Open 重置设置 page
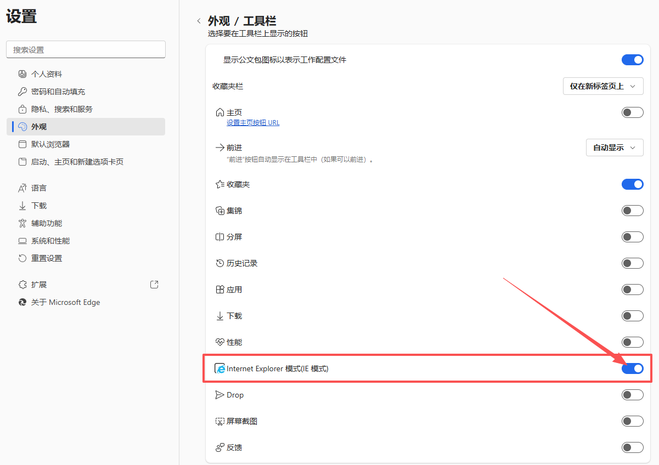 click(86, 258)
